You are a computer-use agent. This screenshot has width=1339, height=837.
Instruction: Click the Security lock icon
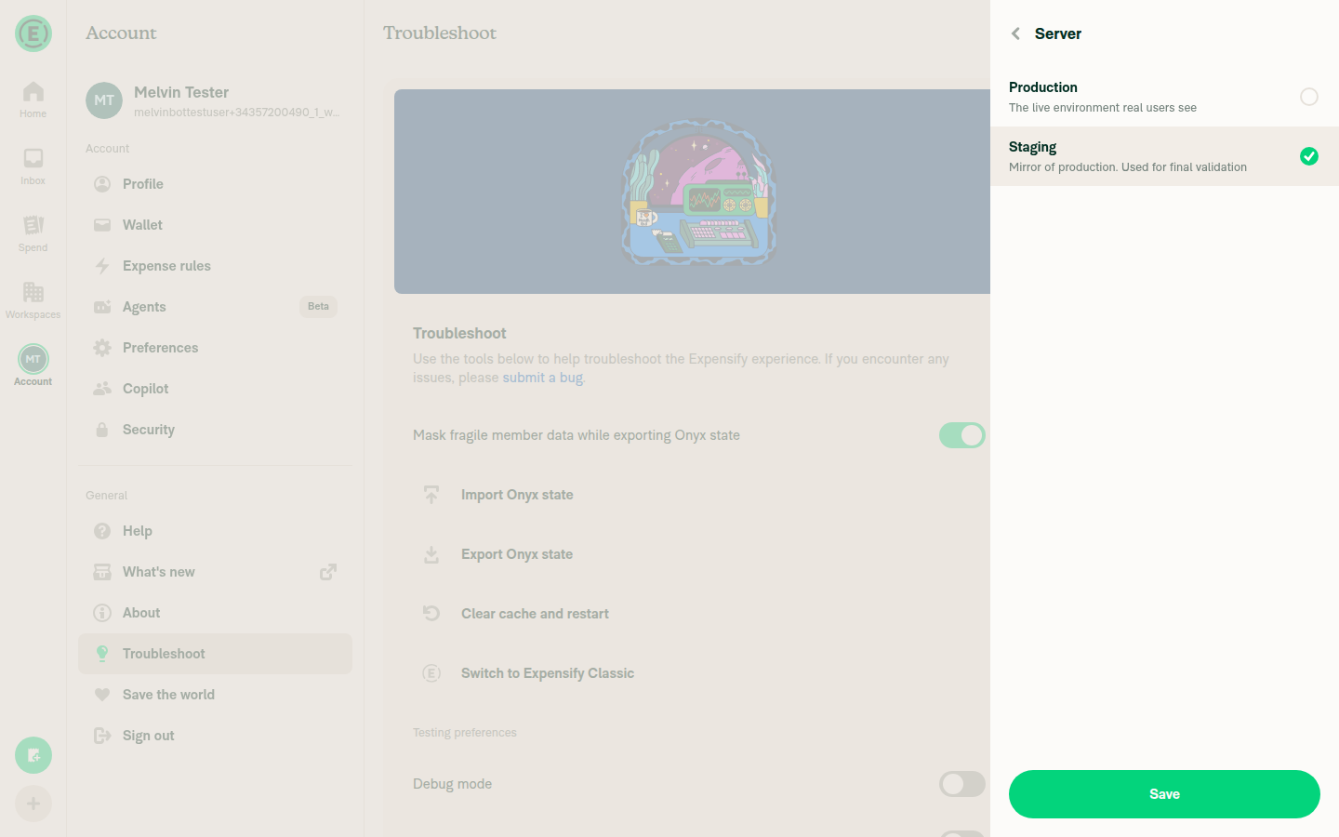click(x=102, y=430)
